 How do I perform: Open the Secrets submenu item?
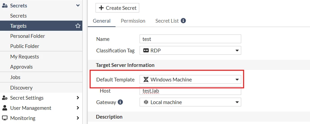coord(18,16)
